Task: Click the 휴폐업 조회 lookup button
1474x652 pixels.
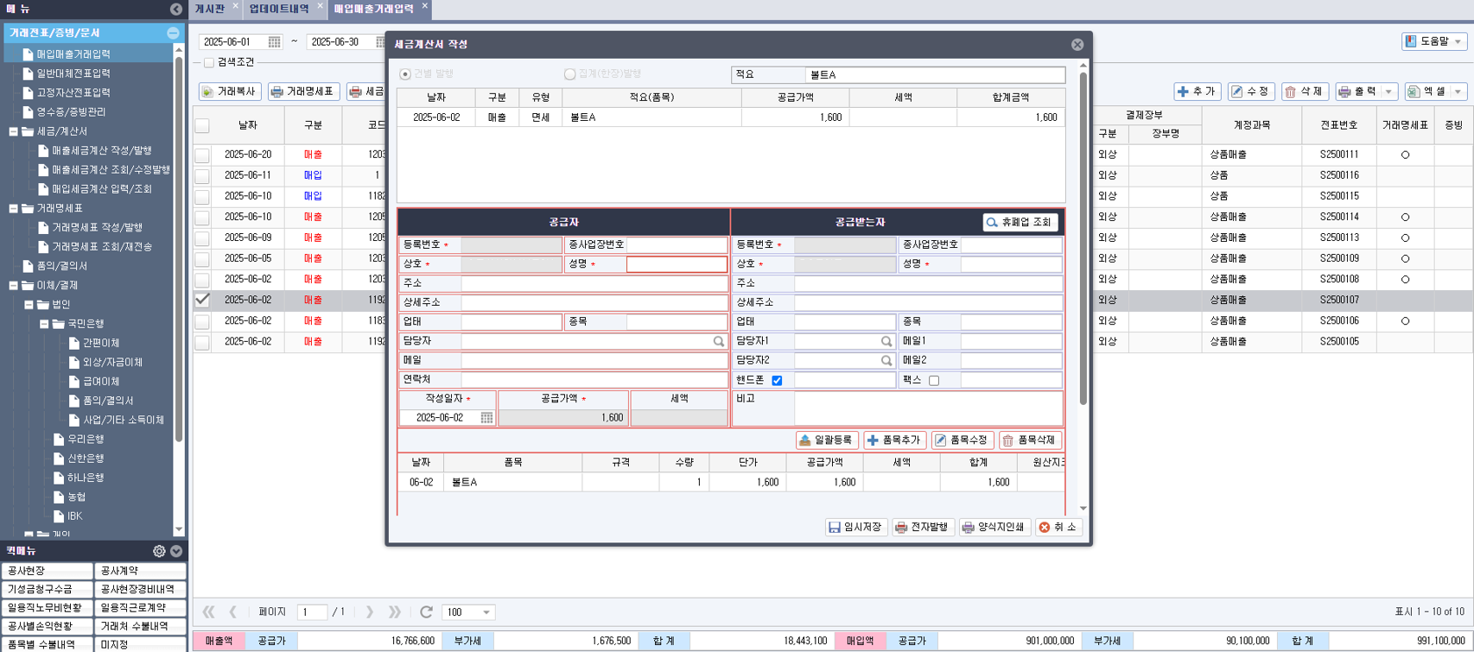Action: [1020, 222]
